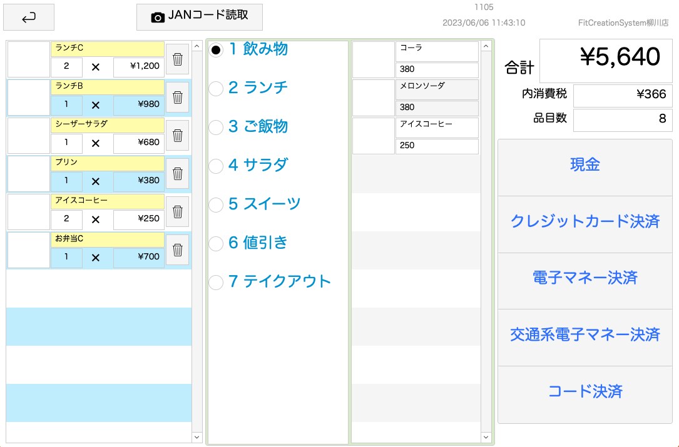This screenshot has width=679, height=447.
Task: Click the メロンソーダ product thumbnail
Action: (x=373, y=98)
